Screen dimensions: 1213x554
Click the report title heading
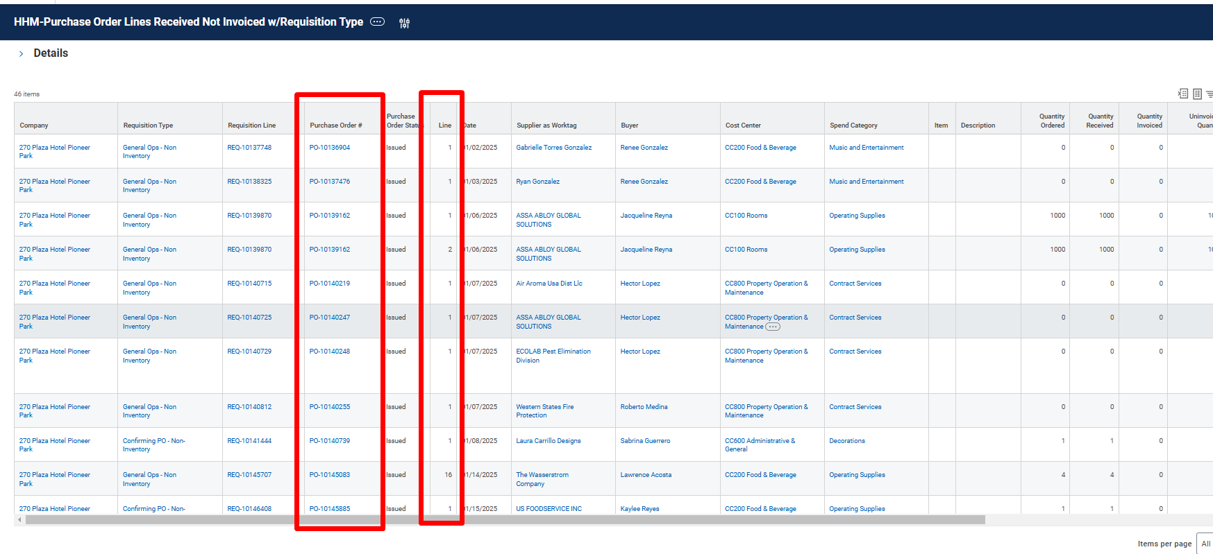(188, 22)
